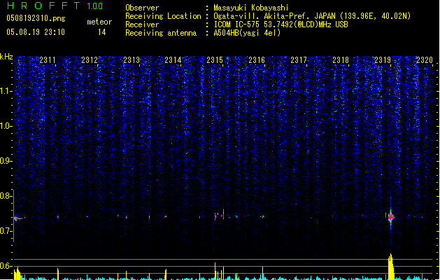
Task: Click time marker 2316
Action: tap(257, 60)
